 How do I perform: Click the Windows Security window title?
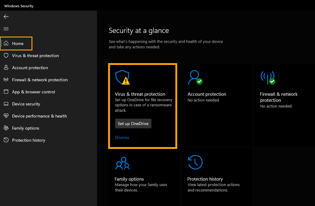click(19, 6)
